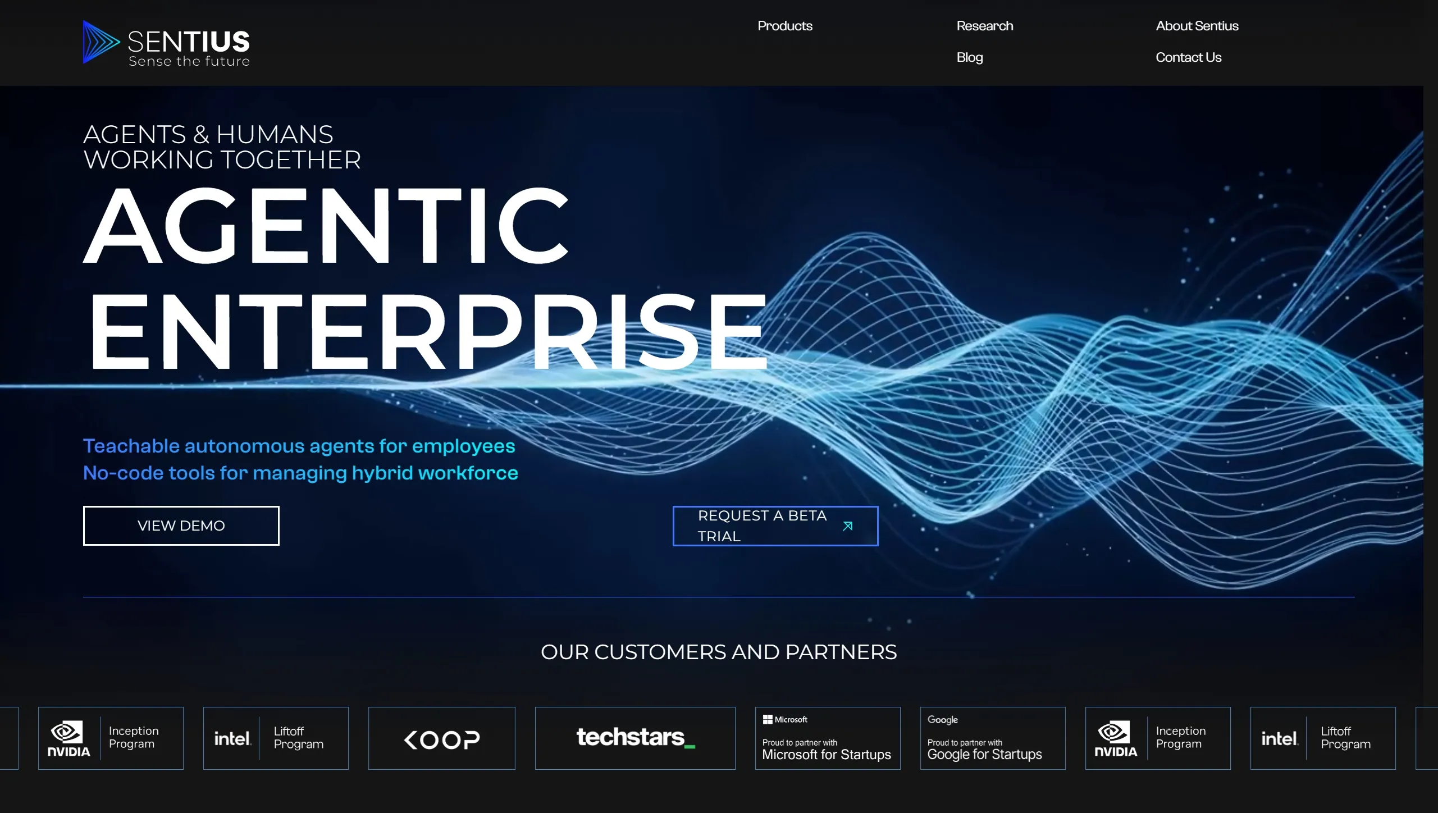Click the KOOP partner logo
This screenshot has height=813, width=1438.
click(441, 739)
